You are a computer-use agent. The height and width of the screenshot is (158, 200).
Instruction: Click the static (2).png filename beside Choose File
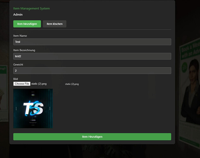(39, 84)
